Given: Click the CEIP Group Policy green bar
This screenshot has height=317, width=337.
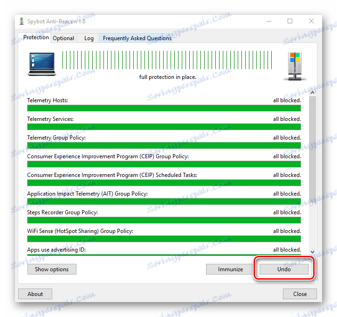Looking at the screenshot, I should point(164,164).
